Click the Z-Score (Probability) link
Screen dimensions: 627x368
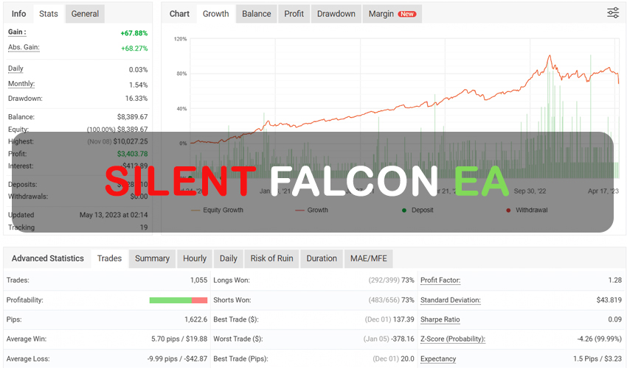pos(452,339)
